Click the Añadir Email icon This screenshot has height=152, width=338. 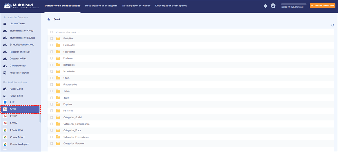tap(5, 96)
